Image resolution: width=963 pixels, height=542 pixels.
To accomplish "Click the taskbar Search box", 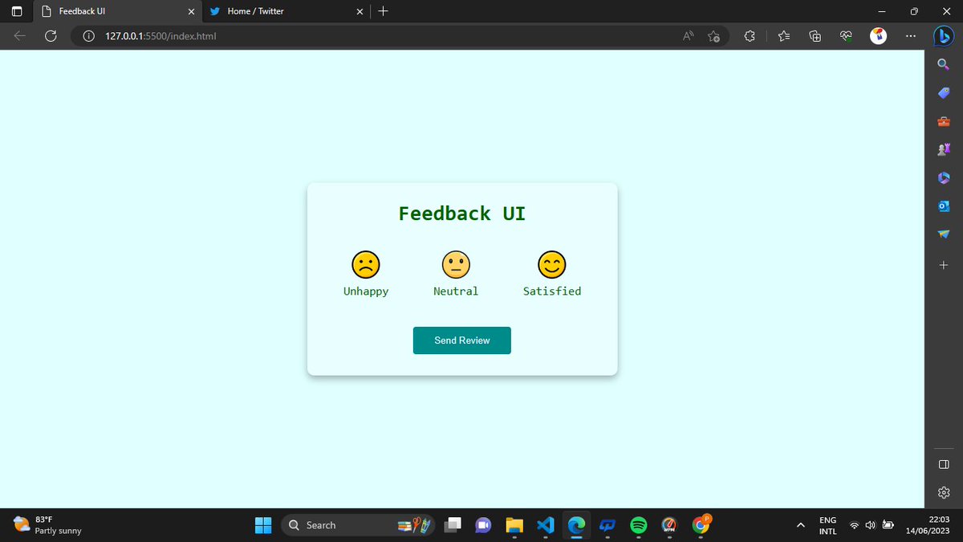I will coord(358,525).
